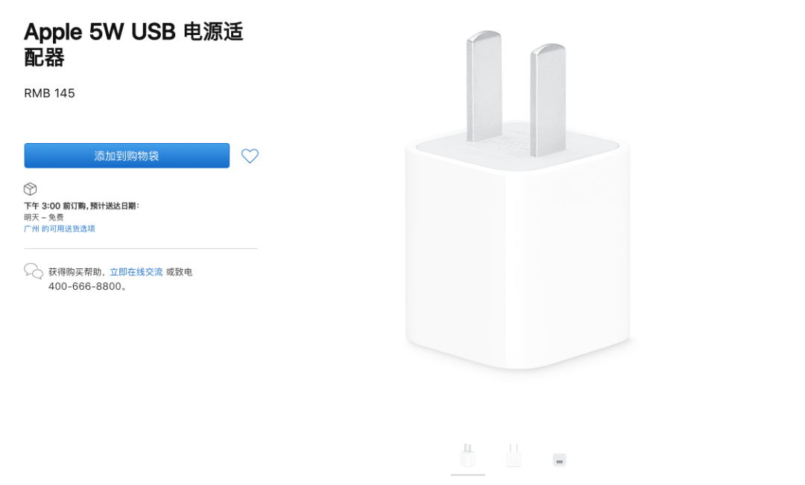Select the angled plug view thumbnail
805x485 pixels.
(468, 455)
